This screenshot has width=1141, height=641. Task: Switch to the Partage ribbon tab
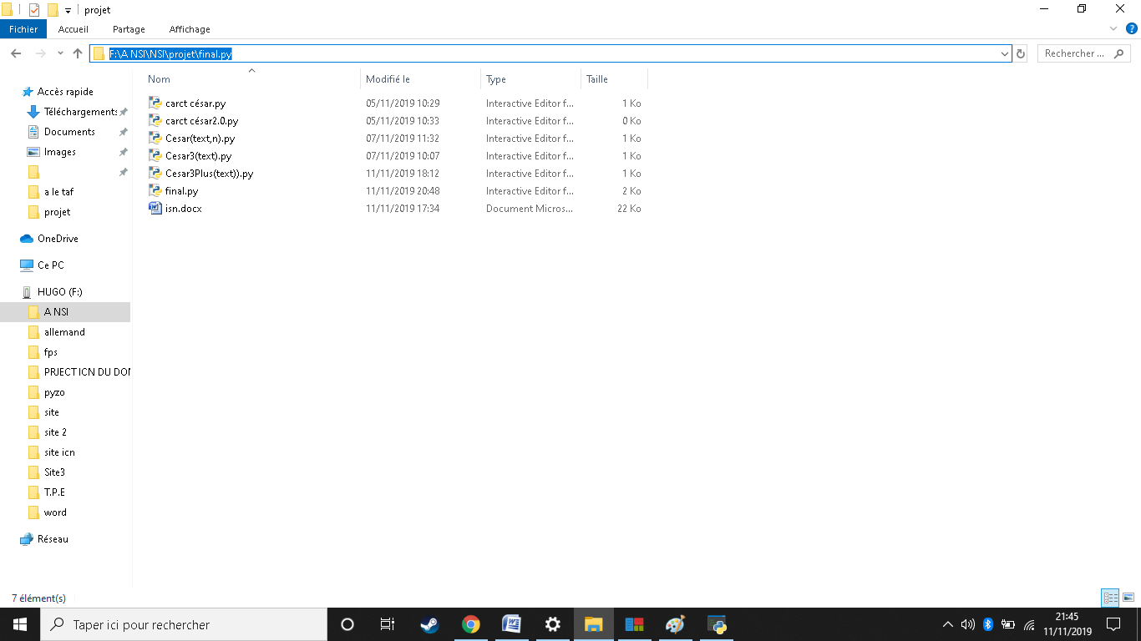click(129, 29)
